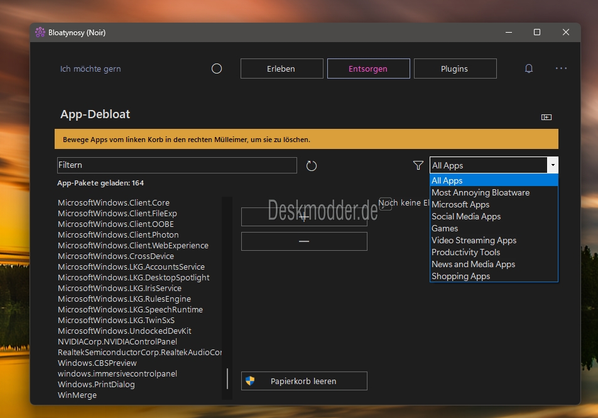Select Windows.PrintDialog entry
This screenshot has width=598, height=418.
click(x=96, y=385)
